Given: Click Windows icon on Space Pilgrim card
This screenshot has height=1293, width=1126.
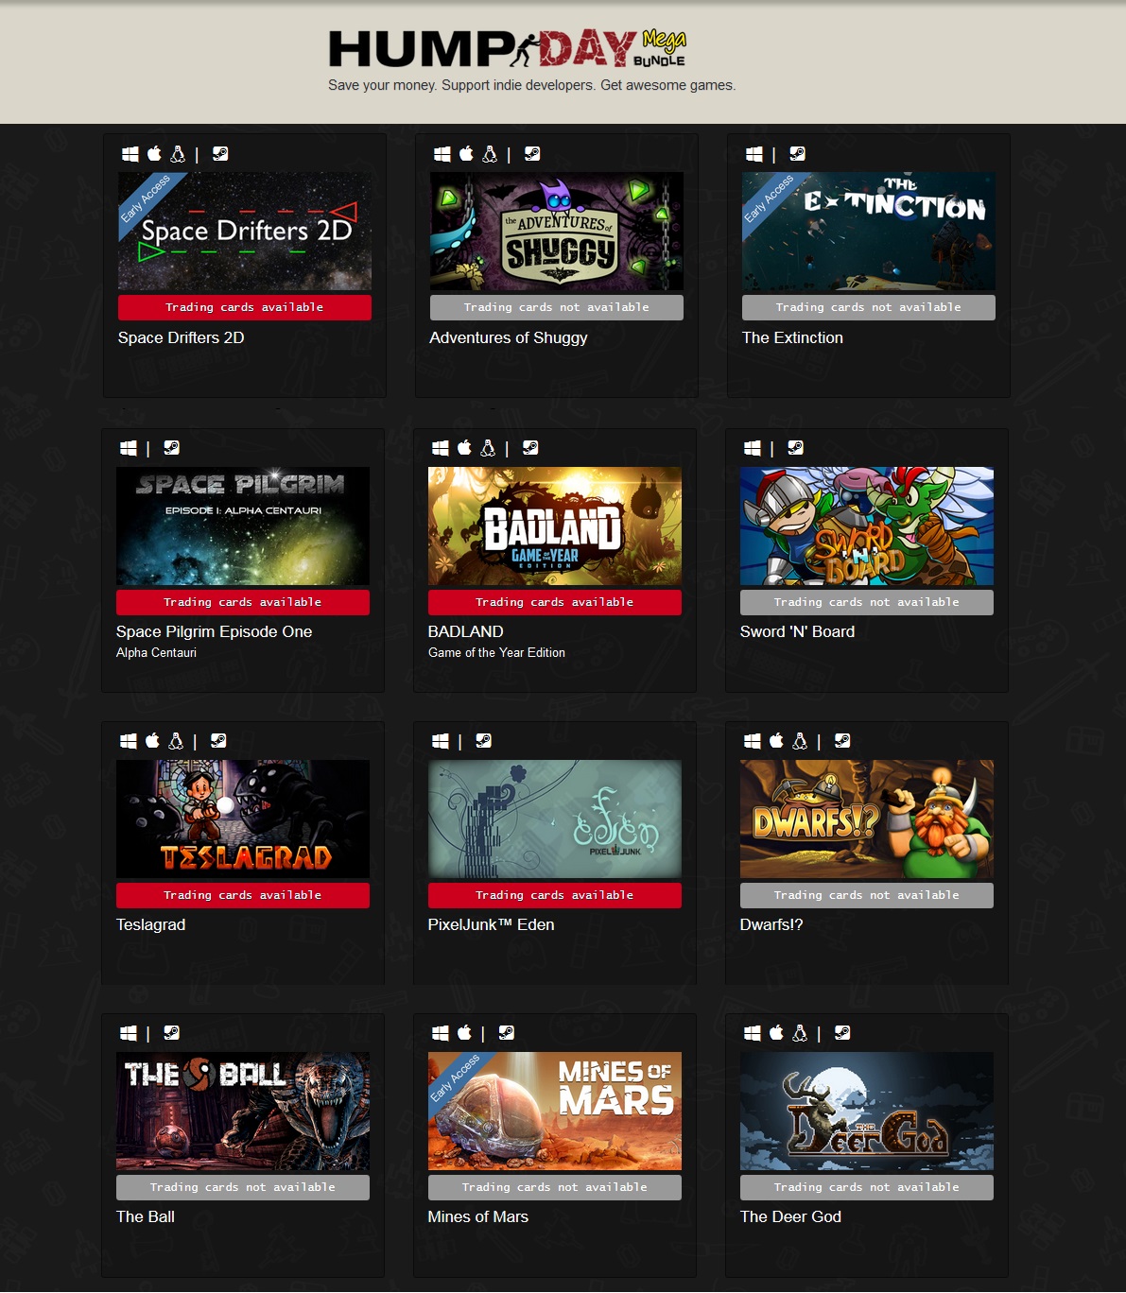Looking at the screenshot, I should (x=129, y=448).
